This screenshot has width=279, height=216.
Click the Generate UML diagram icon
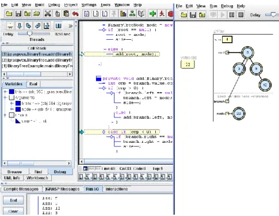click(132, 14)
